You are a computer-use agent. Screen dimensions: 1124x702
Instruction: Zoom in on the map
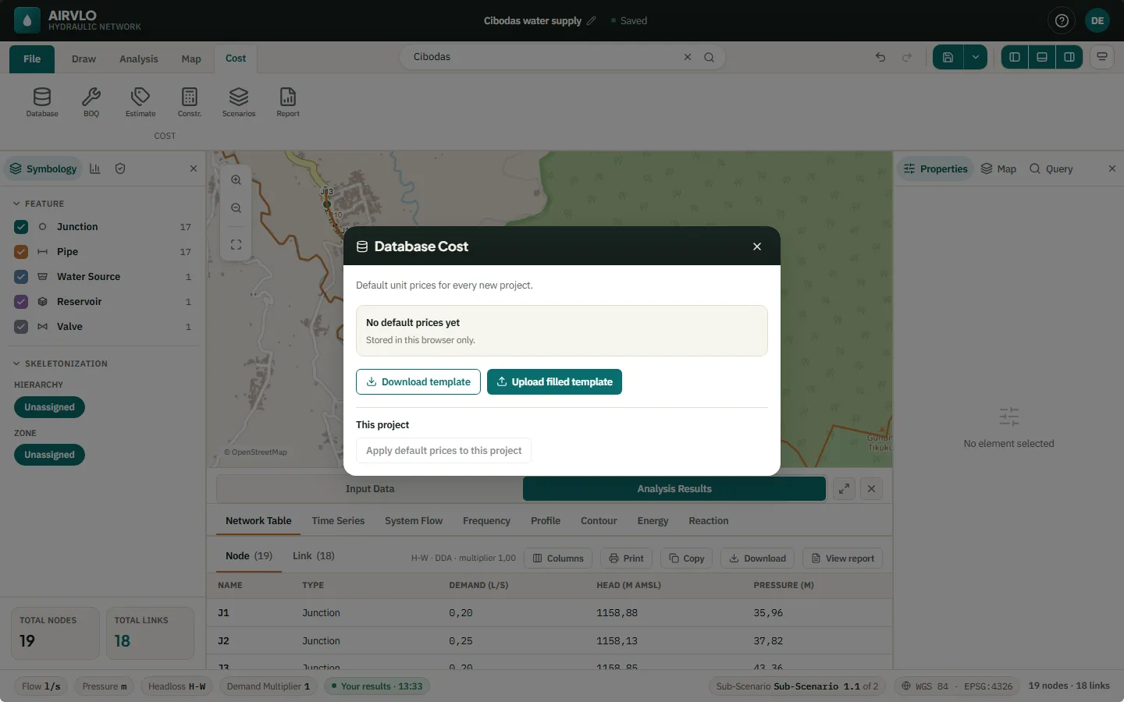[236, 180]
